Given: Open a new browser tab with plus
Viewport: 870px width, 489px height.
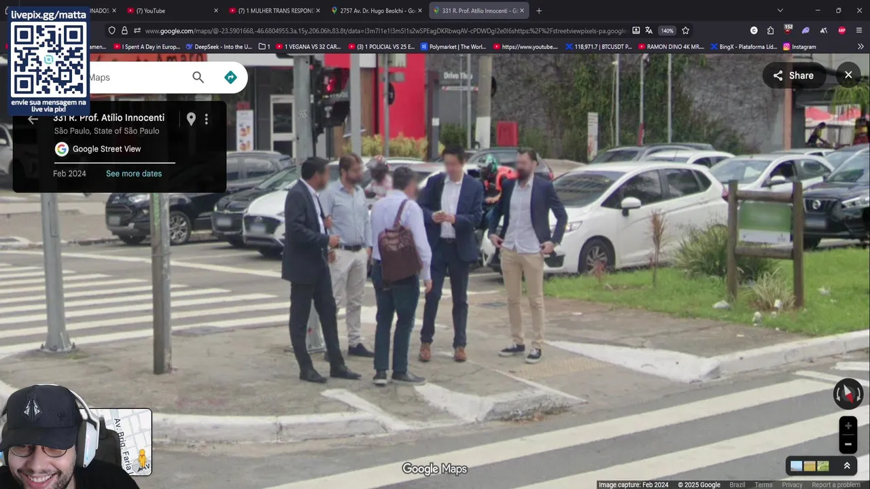Looking at the screenshot, I should [539, 11].
